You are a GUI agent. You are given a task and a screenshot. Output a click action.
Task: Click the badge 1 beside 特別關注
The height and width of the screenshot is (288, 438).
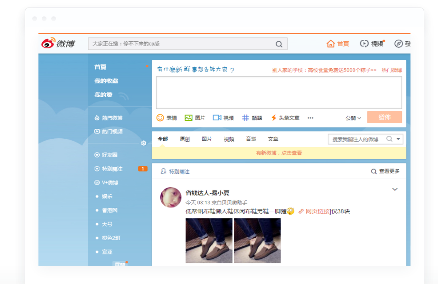[143, 169]
